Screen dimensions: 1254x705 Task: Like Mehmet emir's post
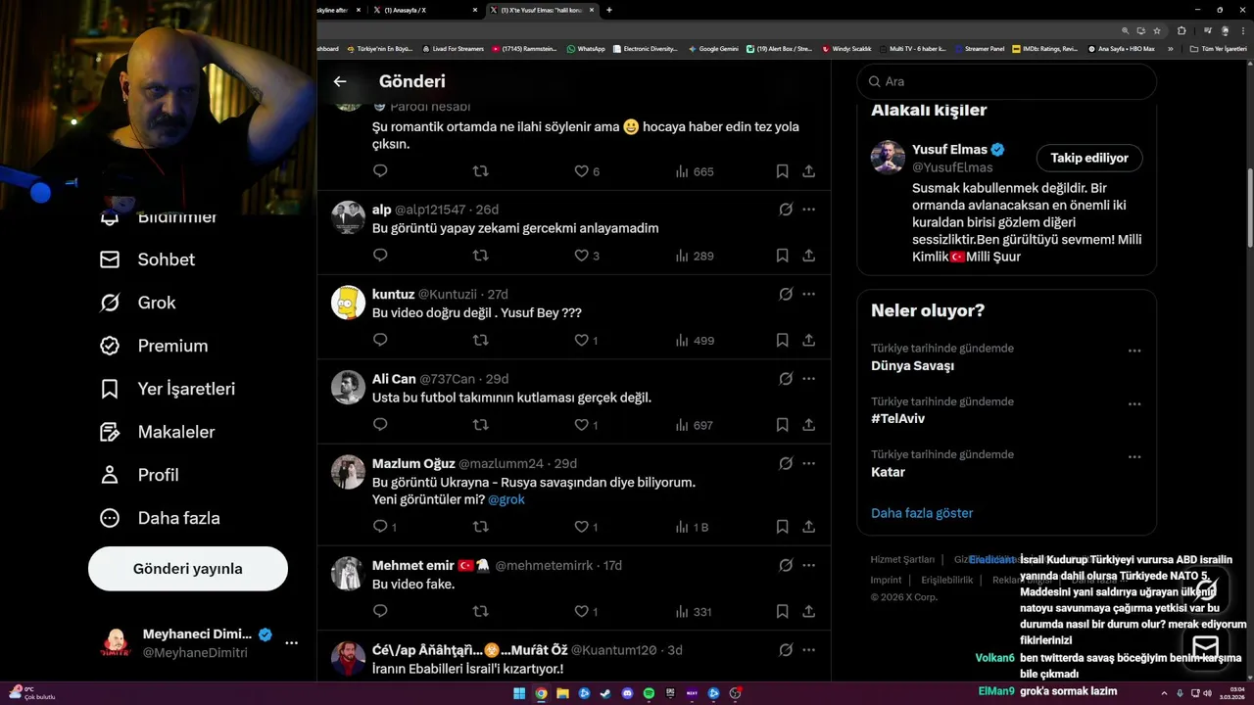click(x=586, y=612)
